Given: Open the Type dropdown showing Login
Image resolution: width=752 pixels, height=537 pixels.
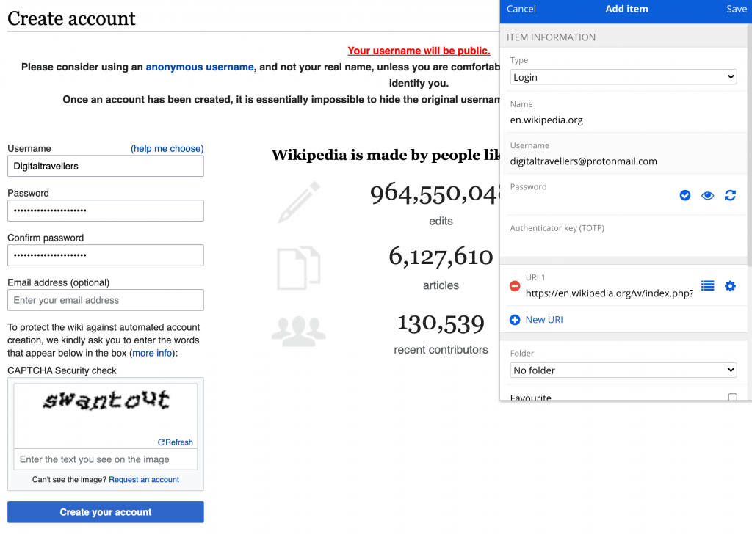Looking at the screenshot, I should click(x=623, y=77).
